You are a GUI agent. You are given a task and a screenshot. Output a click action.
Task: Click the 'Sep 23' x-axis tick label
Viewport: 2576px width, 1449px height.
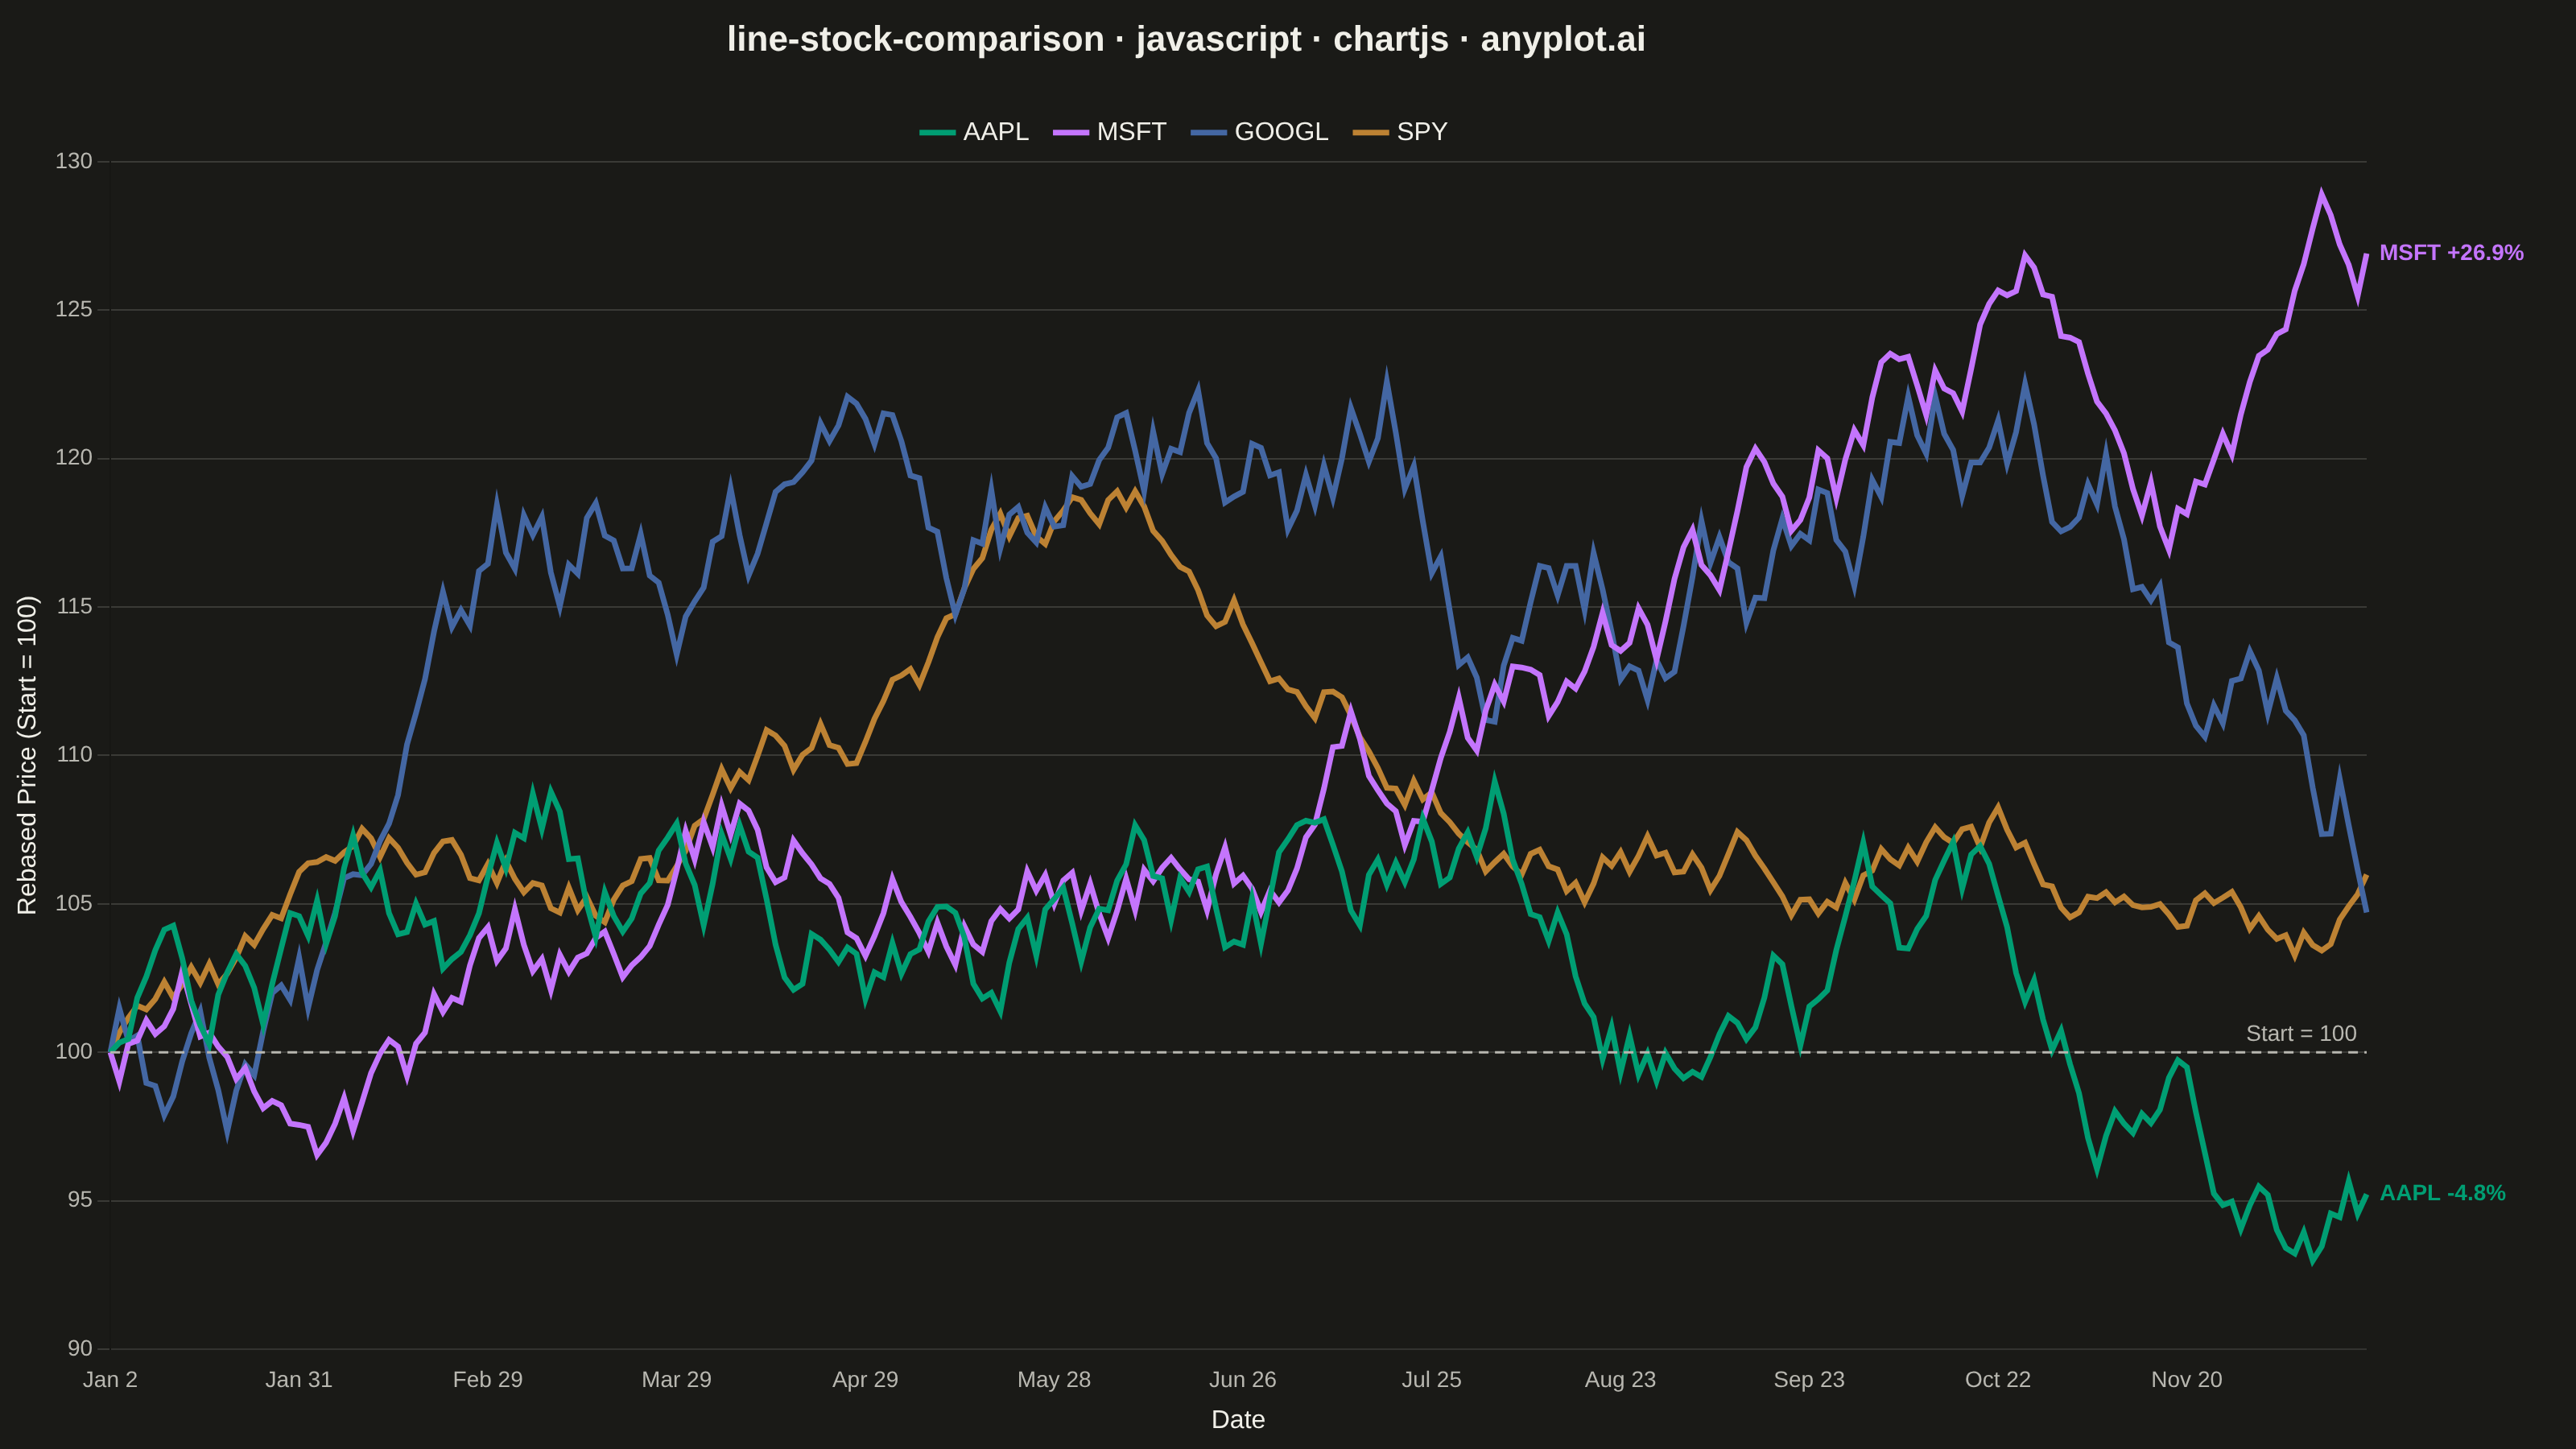tap(1809, 1380)
